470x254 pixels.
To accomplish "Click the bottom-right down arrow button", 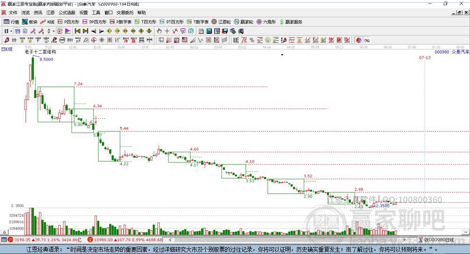I will pos(465,232).
